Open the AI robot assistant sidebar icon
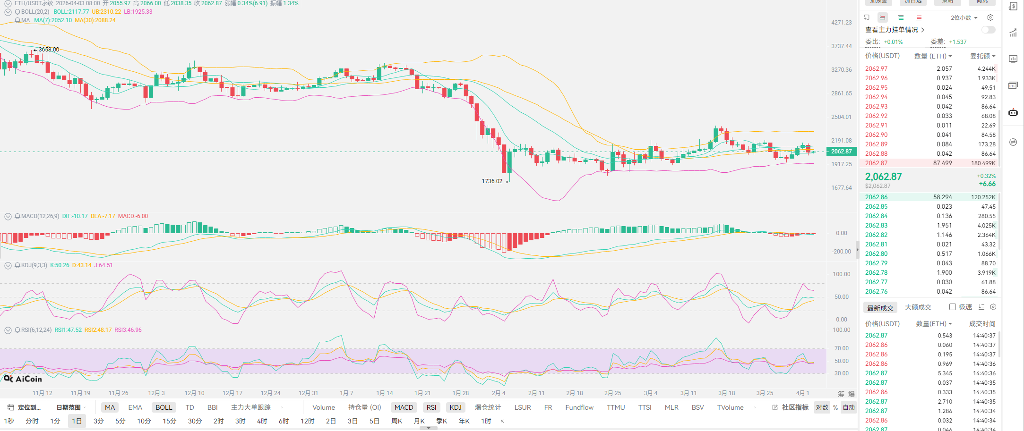1024x431 pixels. click(x=1013, y=112)
